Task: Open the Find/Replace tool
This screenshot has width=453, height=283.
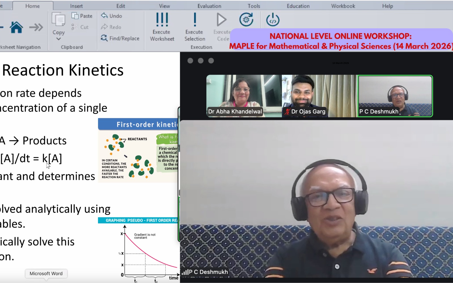Action: coord(120,38)
